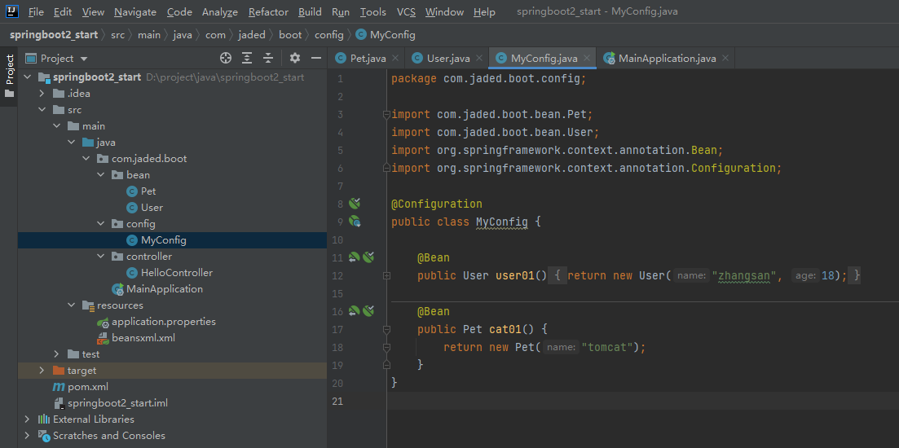This screenshot has height=448, width=899.
Task: Open the Code menu
Action: pyautogui.click(x=179, y=12)
